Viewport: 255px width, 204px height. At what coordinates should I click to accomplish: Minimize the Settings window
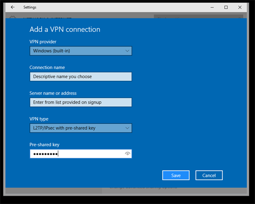click(212, 7)
